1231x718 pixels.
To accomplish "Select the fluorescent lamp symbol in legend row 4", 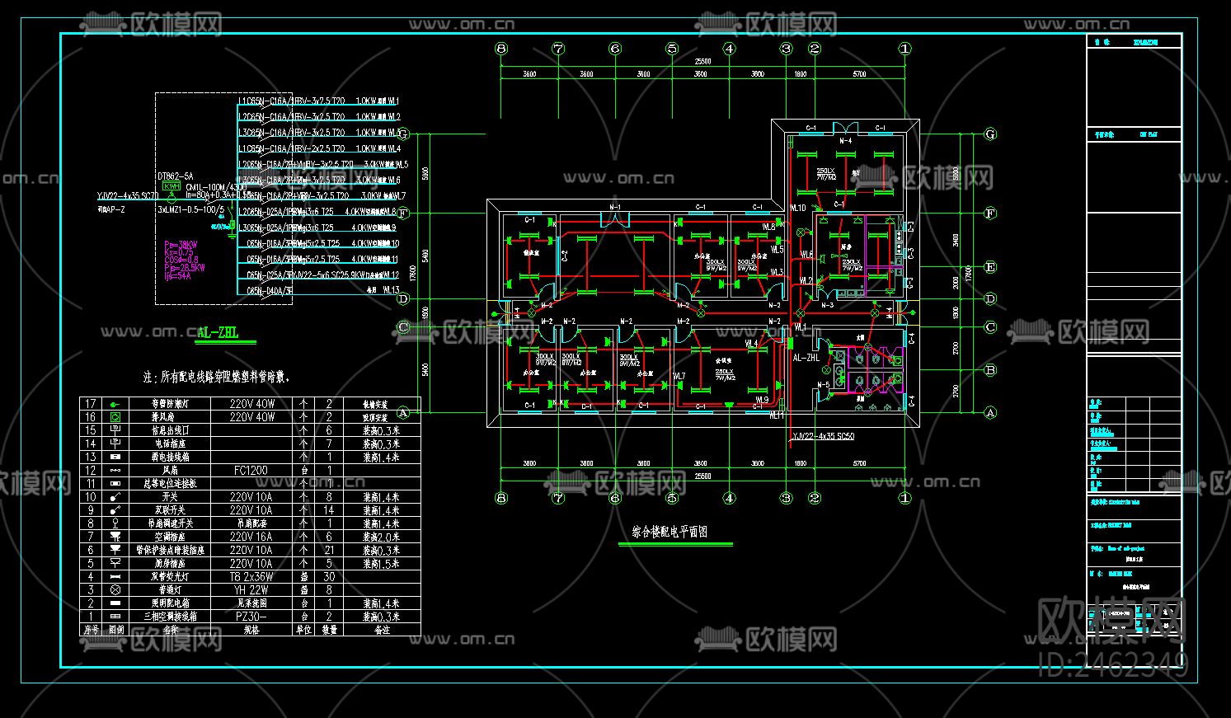I will pos(116,576).
